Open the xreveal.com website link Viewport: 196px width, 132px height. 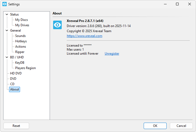click(x=84, y=36)
